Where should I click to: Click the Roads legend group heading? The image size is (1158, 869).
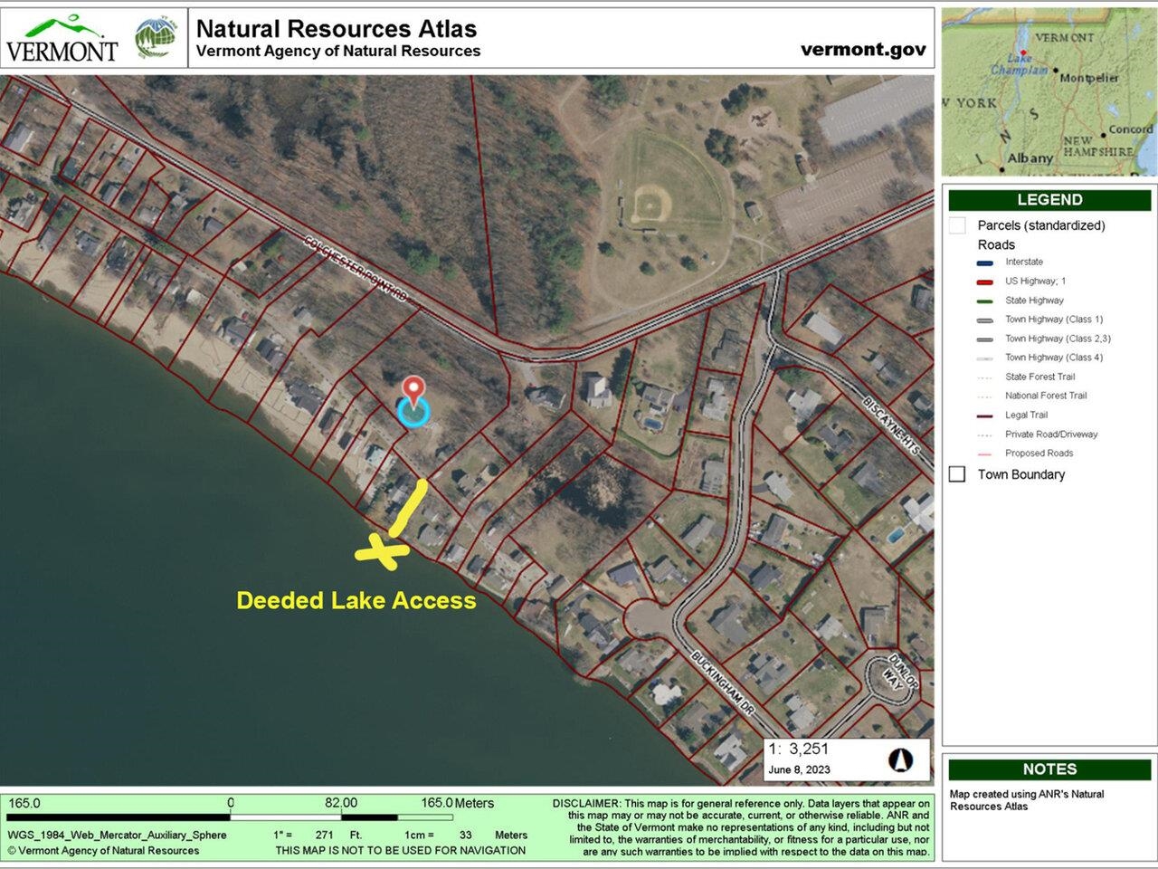click(996, 244)
